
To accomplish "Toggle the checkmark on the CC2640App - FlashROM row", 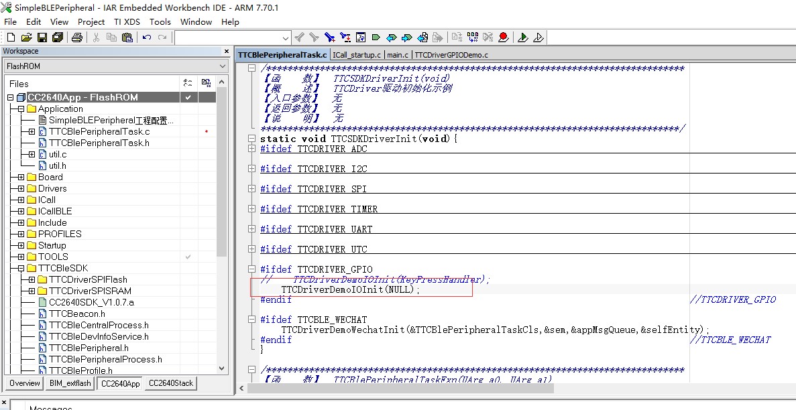I will (188, 97).
